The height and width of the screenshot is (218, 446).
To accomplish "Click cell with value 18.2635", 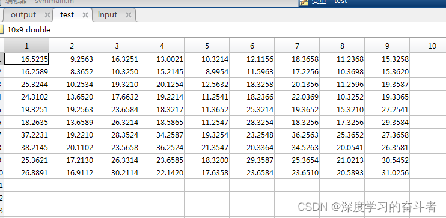I will click(x=26, y=123).
